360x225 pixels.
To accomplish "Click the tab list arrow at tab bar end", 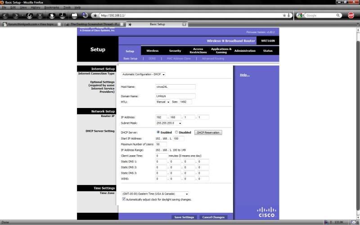I will coord(358,24).
